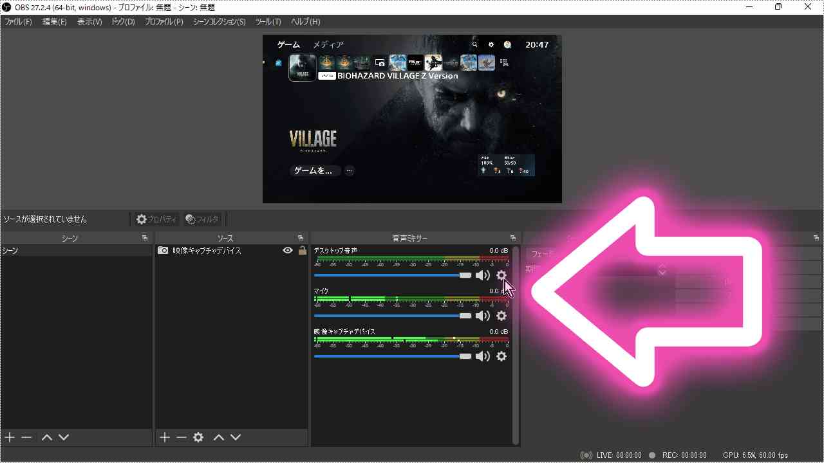This screenshot has width=824, height=463.
Task: Add a new scene with plus icon
Action: 10,437
